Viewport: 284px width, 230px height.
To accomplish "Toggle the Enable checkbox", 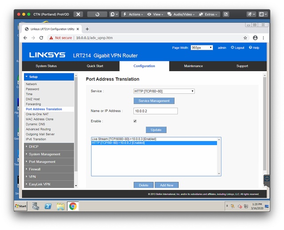I will pos(135,121).
